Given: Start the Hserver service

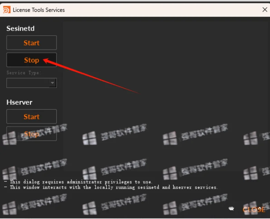Looking at the screenshot, I should [31, 117].
